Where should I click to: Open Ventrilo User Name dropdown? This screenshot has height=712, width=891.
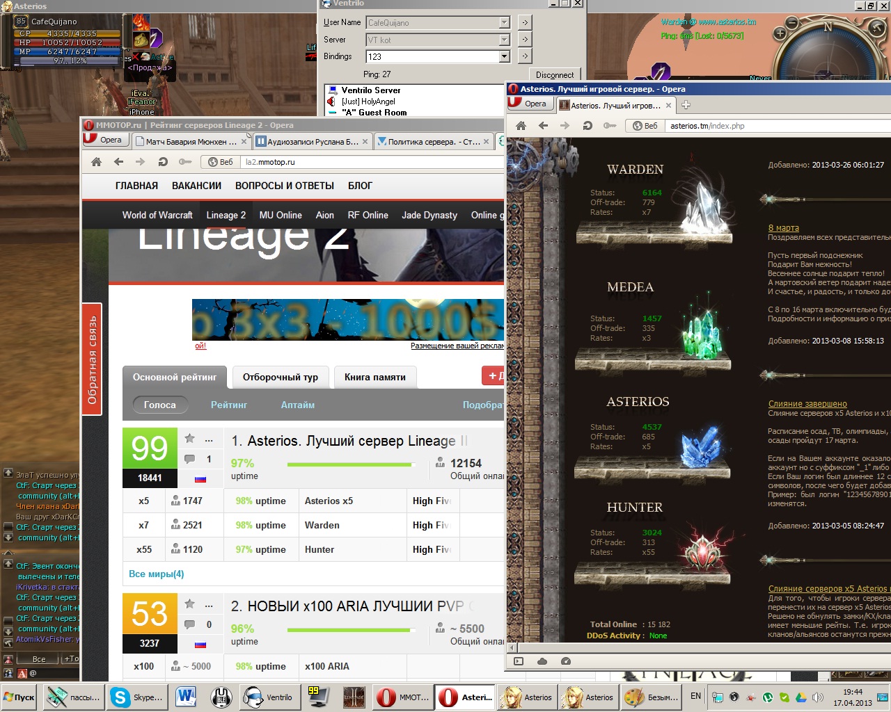coord(505,23)
